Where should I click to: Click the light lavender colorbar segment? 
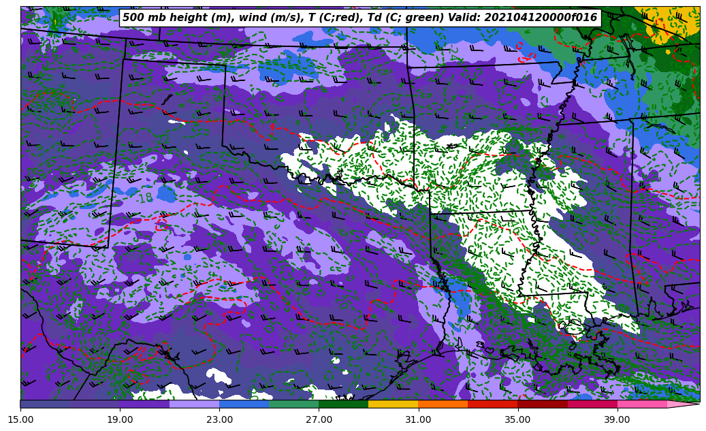click(194, 404)
